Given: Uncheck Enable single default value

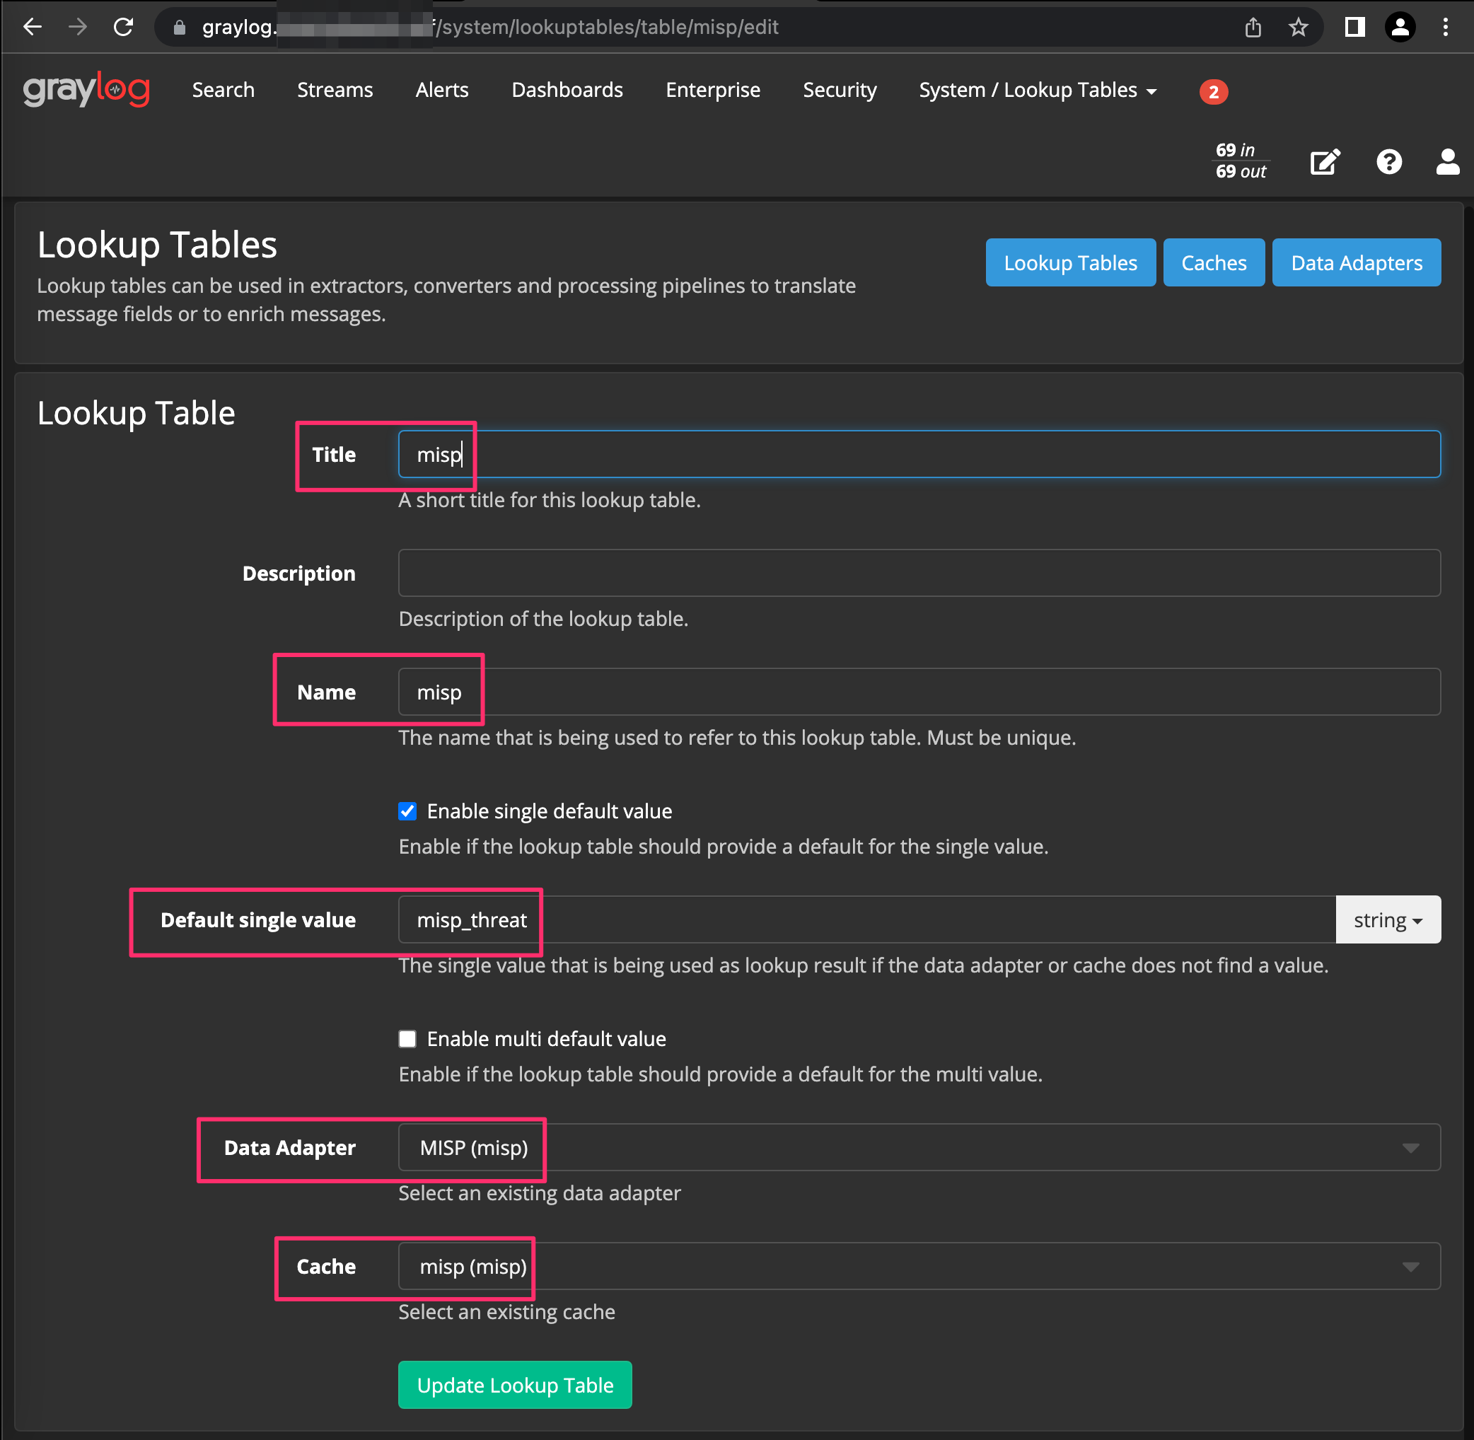Looking at the screenshot, I should [x=407, y=811].
